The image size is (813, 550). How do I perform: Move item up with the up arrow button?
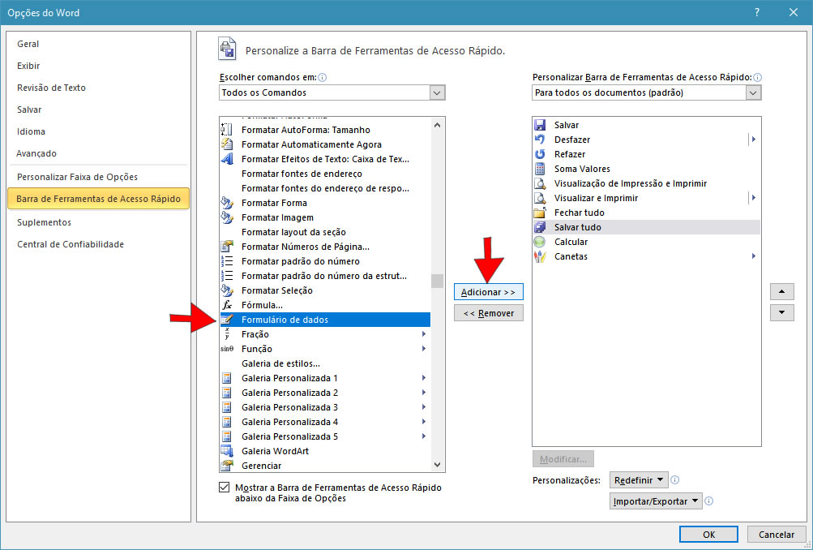(782, 291)
